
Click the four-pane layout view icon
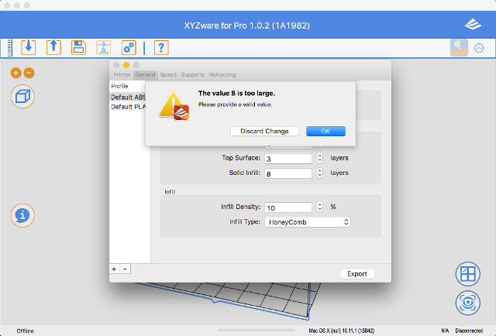tap(468, 274)
